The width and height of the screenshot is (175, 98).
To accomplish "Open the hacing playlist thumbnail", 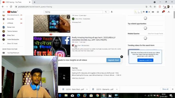I will tap(64, 76).
